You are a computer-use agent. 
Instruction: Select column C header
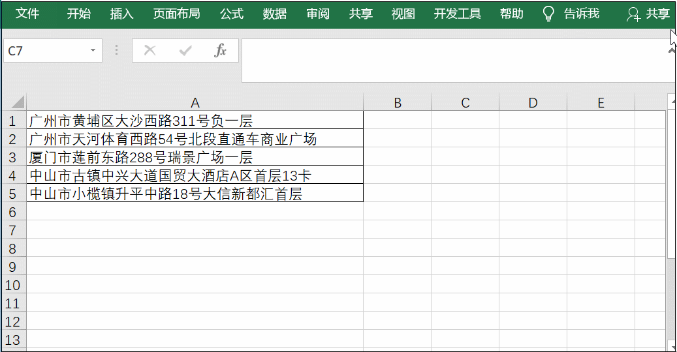[x=465, y=102]
